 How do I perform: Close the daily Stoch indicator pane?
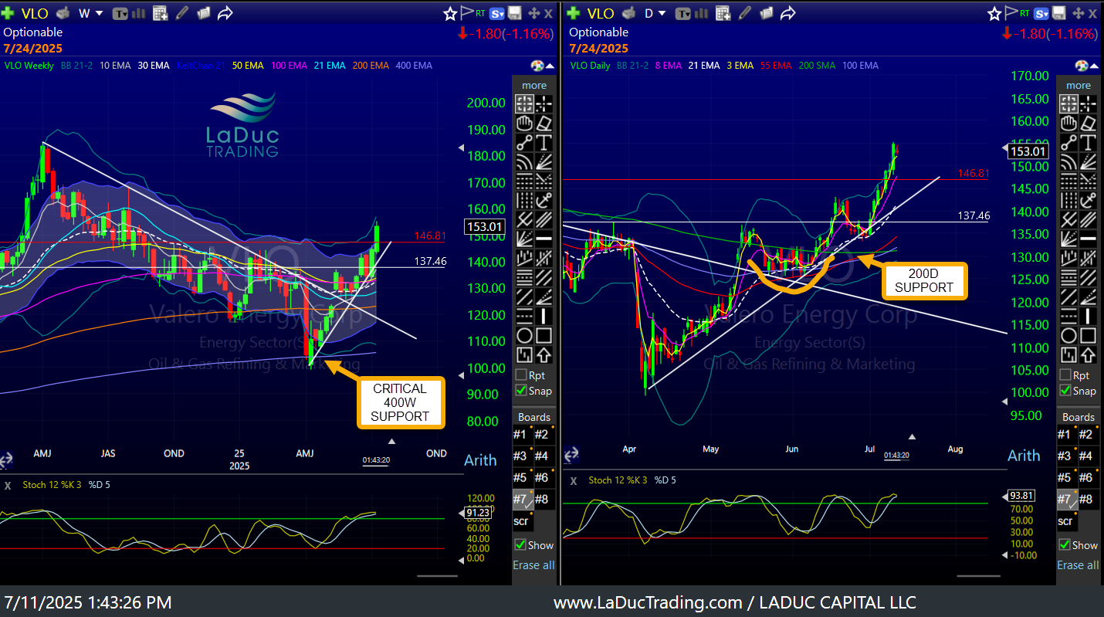click(x=574, y=480)
